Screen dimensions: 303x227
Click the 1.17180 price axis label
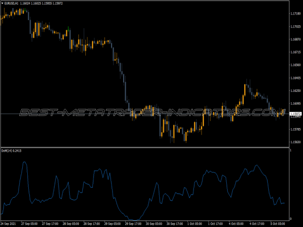(296, 14)
